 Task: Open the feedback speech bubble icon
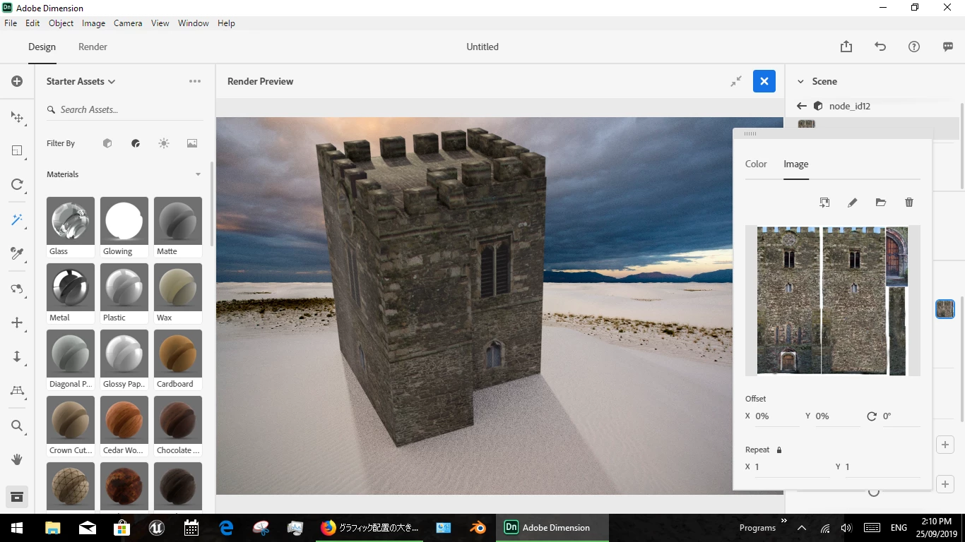pyautogui.click(x=948, y=47)
